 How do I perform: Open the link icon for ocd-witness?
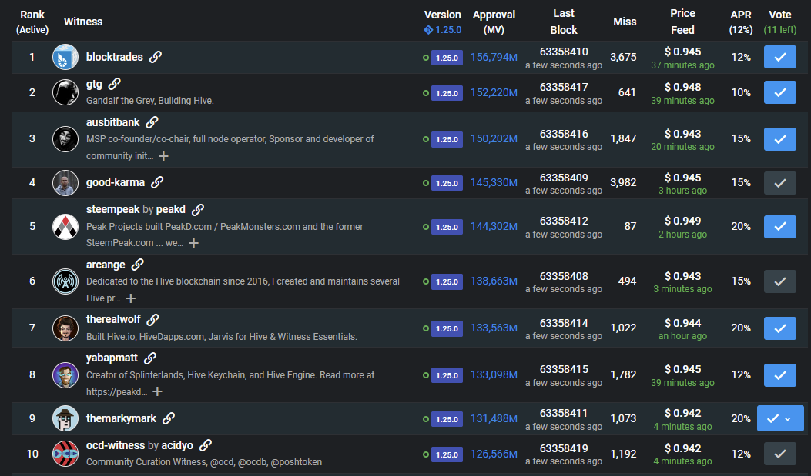click(x=206, y=445)
